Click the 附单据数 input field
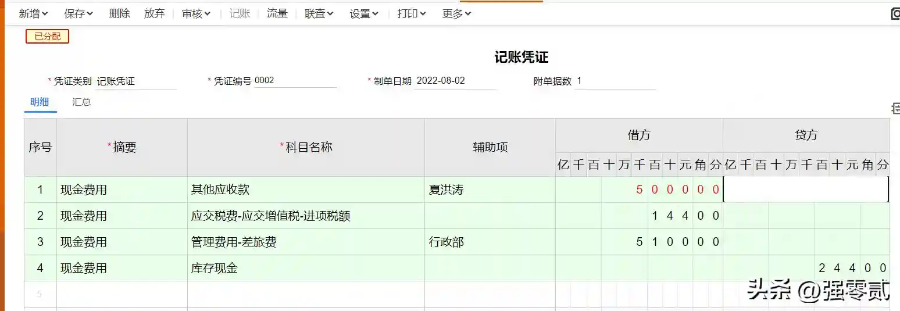 pyautogui.click(x=615, y=81)
